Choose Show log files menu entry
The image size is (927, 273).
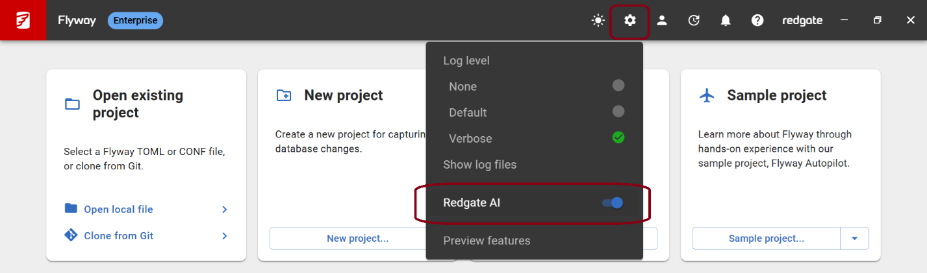point(479,165)
